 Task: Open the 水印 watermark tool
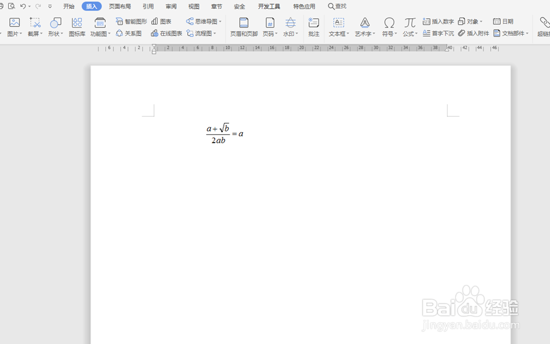[290, 27]
